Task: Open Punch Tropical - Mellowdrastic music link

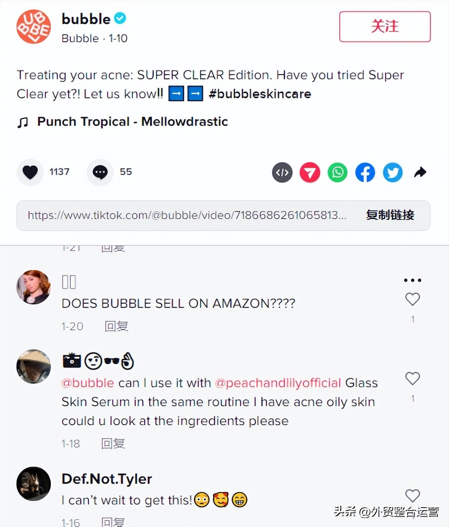Action: click(x=132, y=122)
